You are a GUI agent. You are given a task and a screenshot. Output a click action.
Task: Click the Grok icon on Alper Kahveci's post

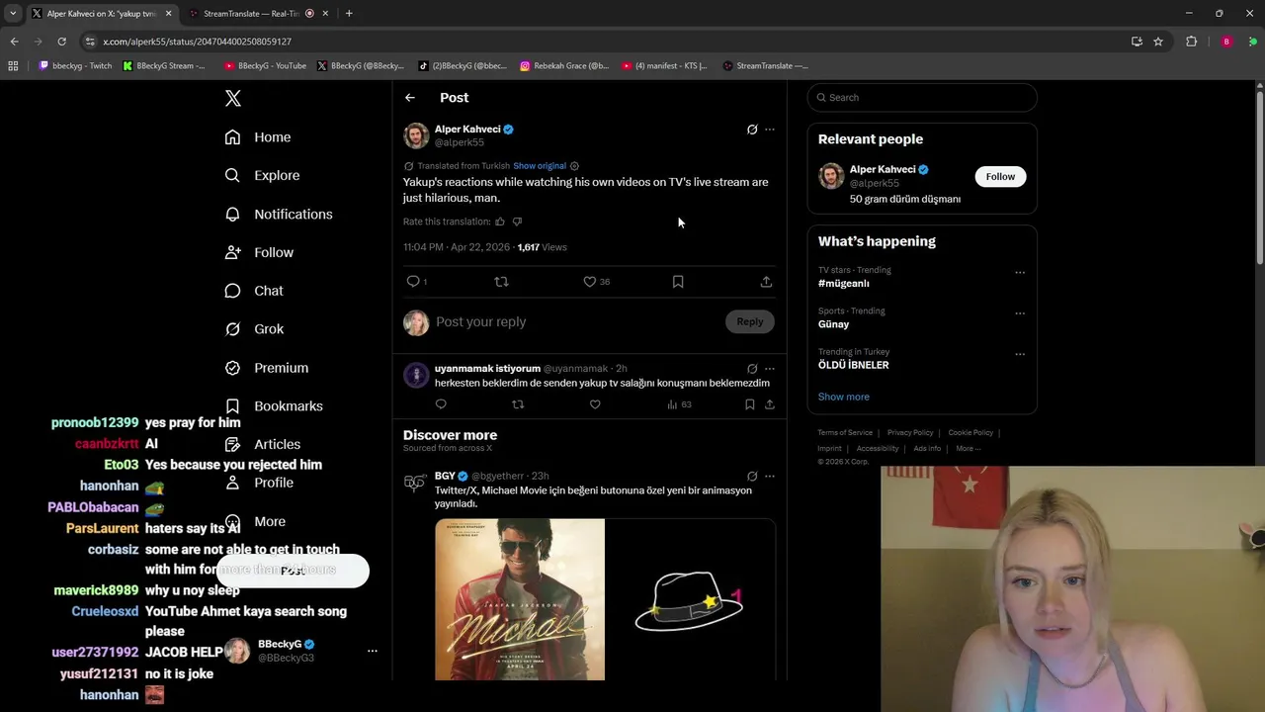point(752,130)
